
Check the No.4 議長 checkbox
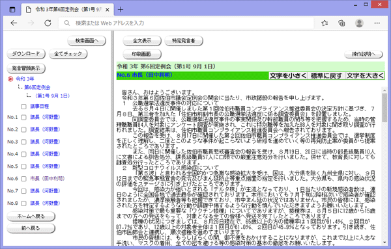23,154
